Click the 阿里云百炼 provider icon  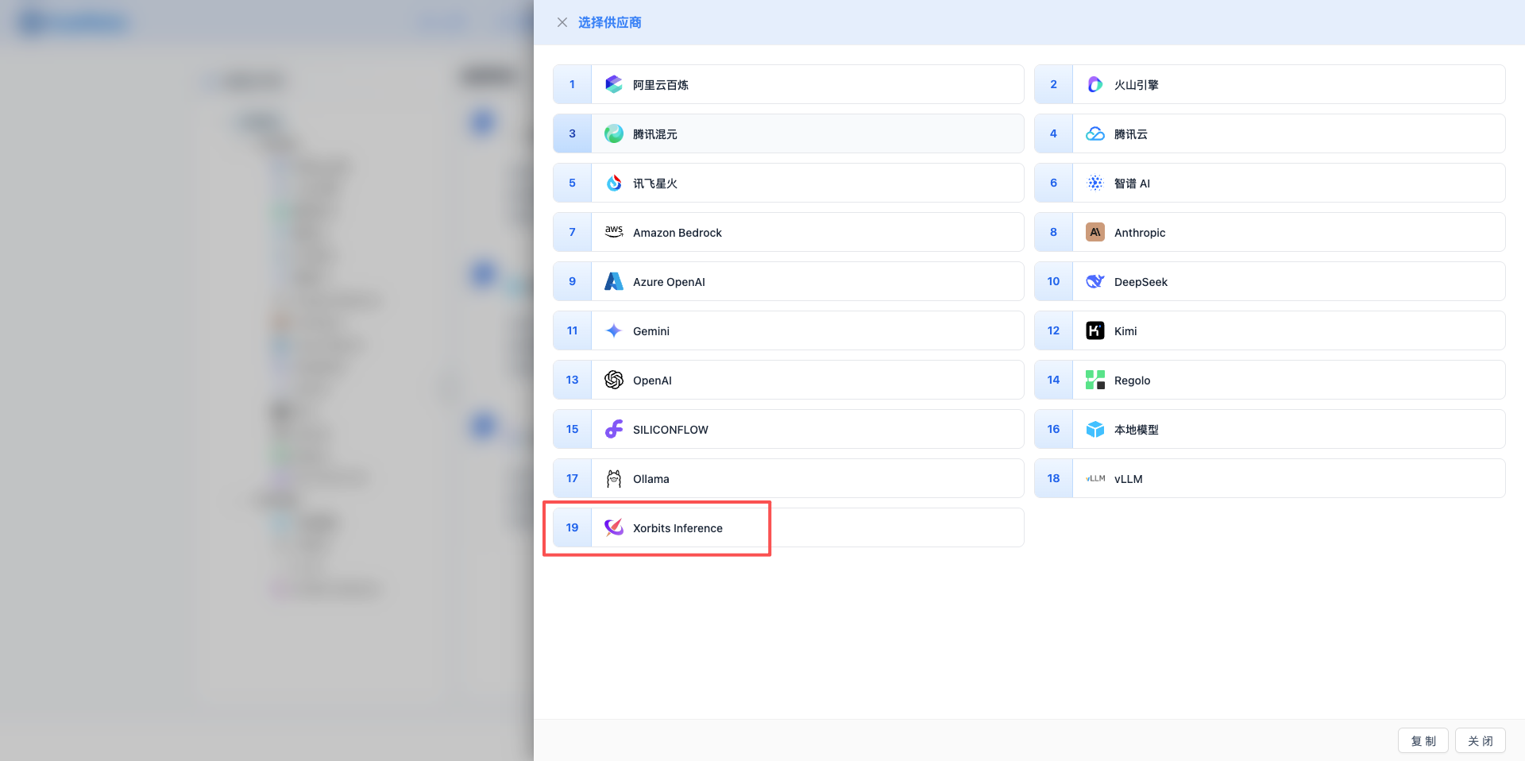(x=613, y=84)
